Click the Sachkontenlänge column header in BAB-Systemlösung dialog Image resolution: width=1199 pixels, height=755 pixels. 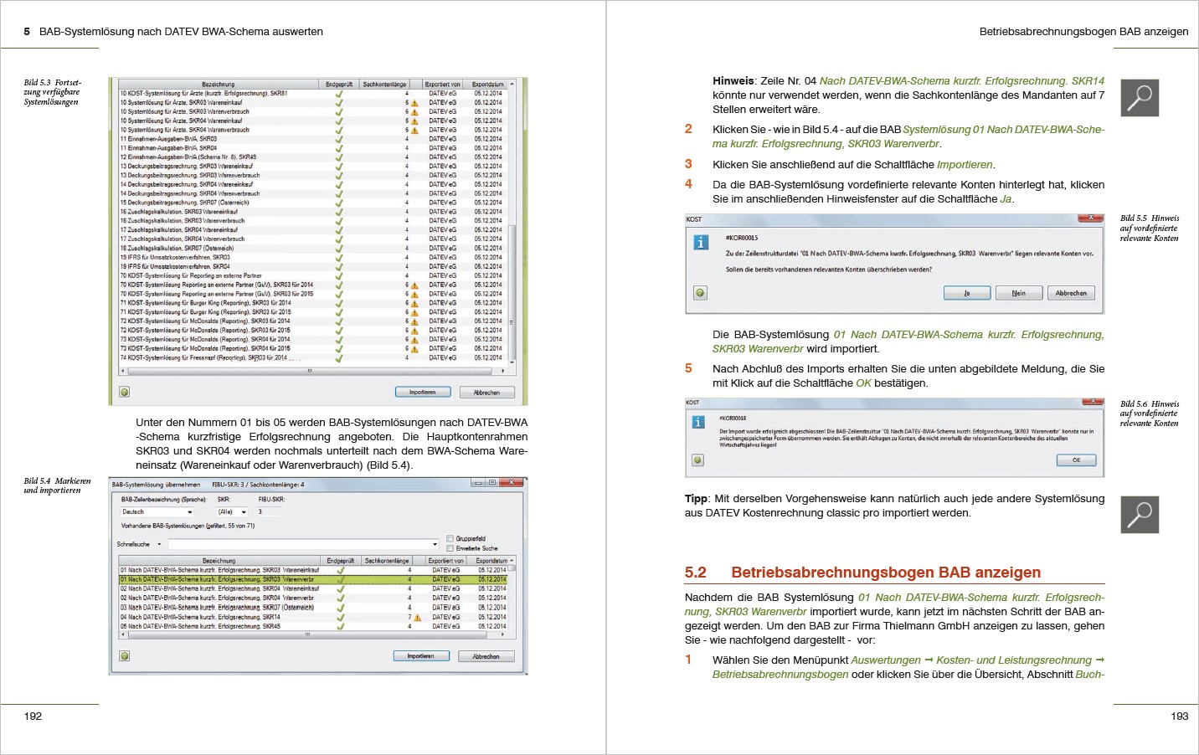387,561
